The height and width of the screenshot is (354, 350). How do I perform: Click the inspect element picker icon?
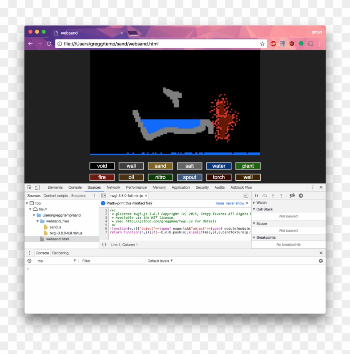29,187
